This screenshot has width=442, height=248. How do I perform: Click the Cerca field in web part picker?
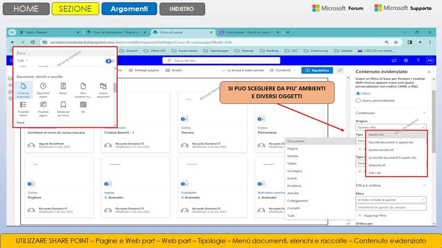[x=65, y=53]
